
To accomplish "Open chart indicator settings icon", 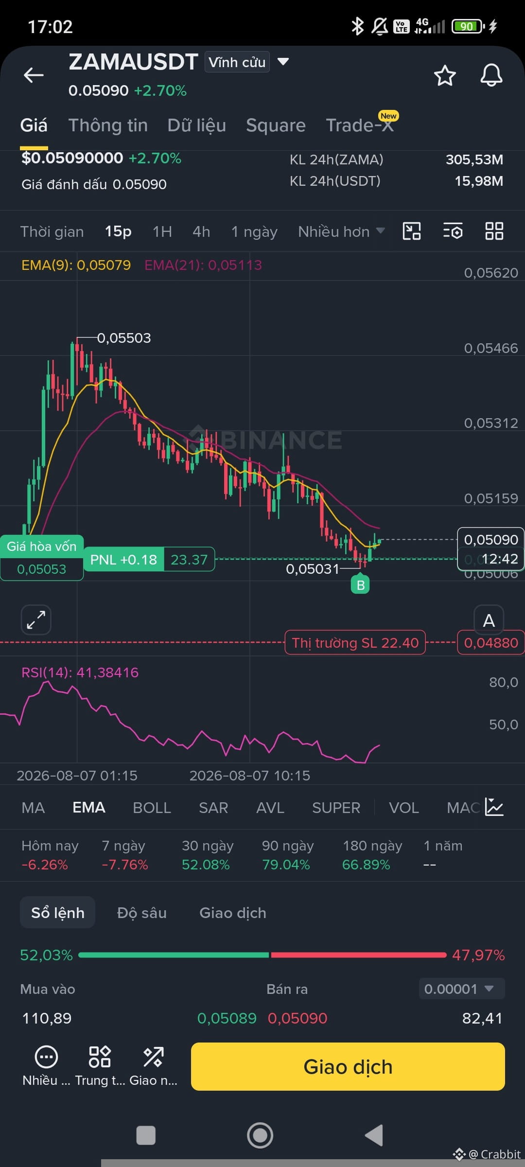I will (x=453, y=231).
